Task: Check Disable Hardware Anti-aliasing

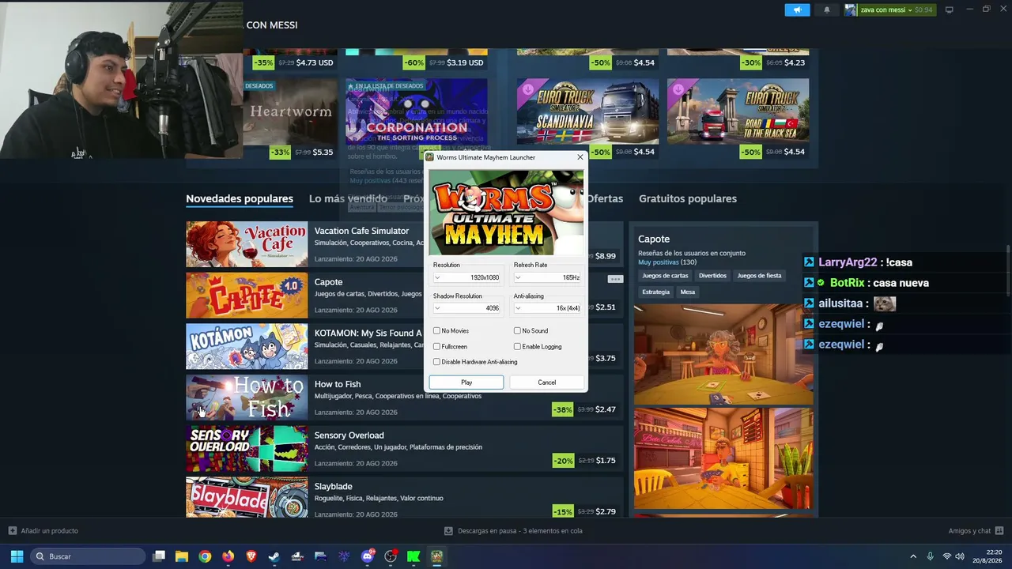Action: click(x=436, y=362)
